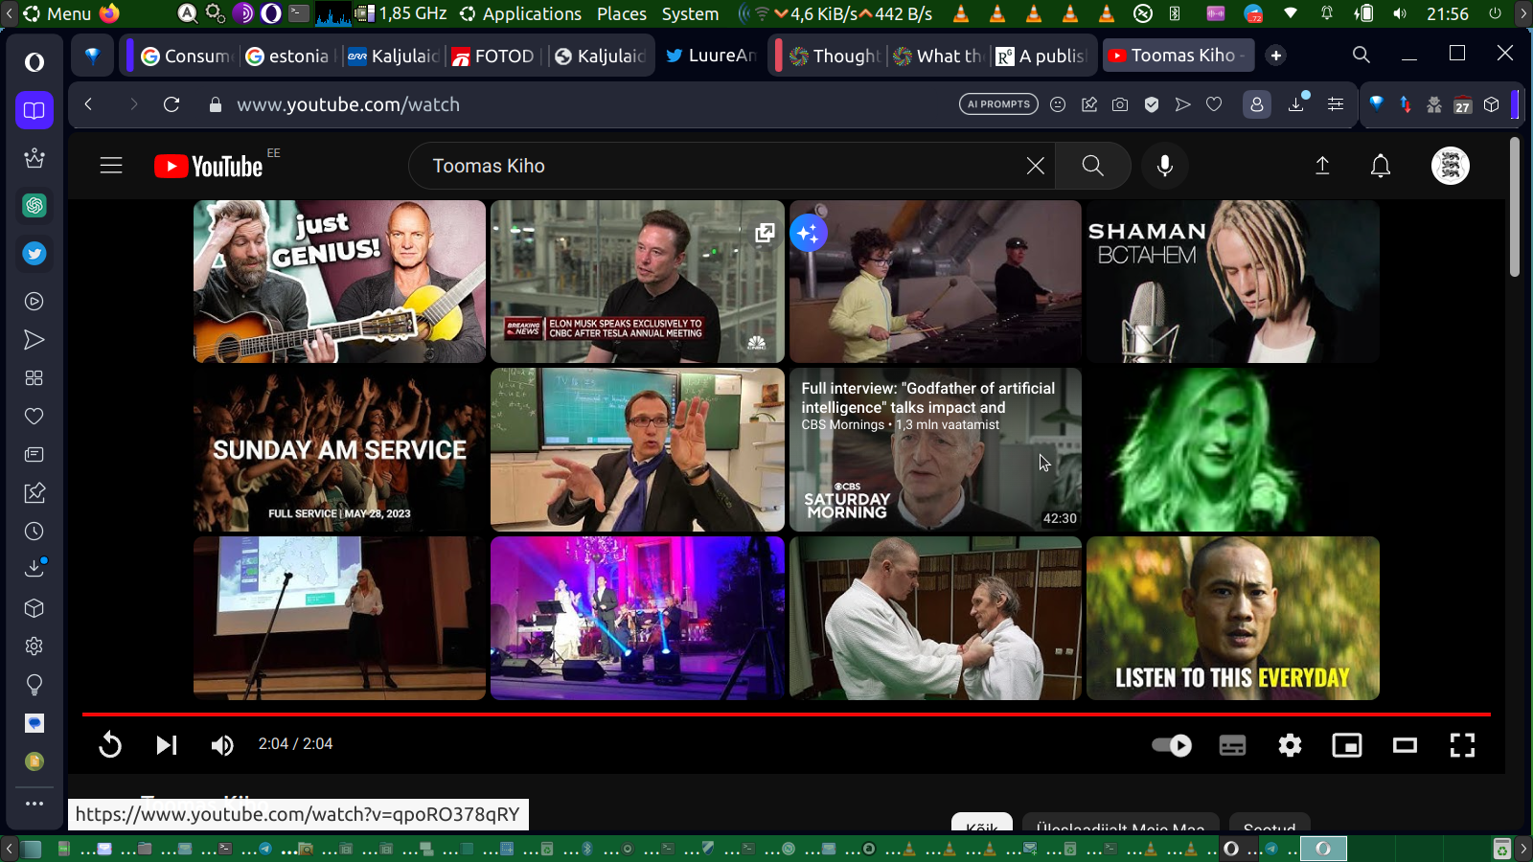Screen dimensions: 1533x862
Task: Open YouTube notifications bell
Action: pyautogui.click(x=1380, y=166)
